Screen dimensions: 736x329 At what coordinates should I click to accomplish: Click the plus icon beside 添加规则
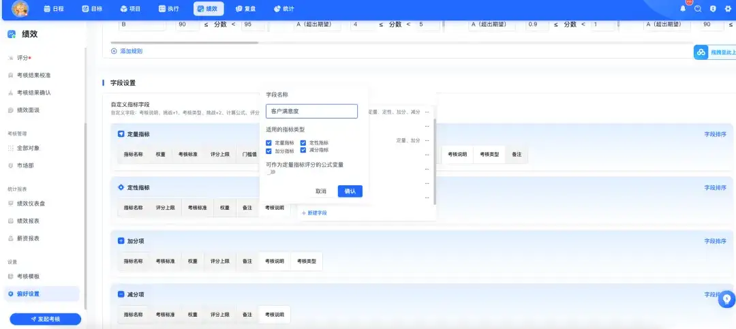point(114,51)
